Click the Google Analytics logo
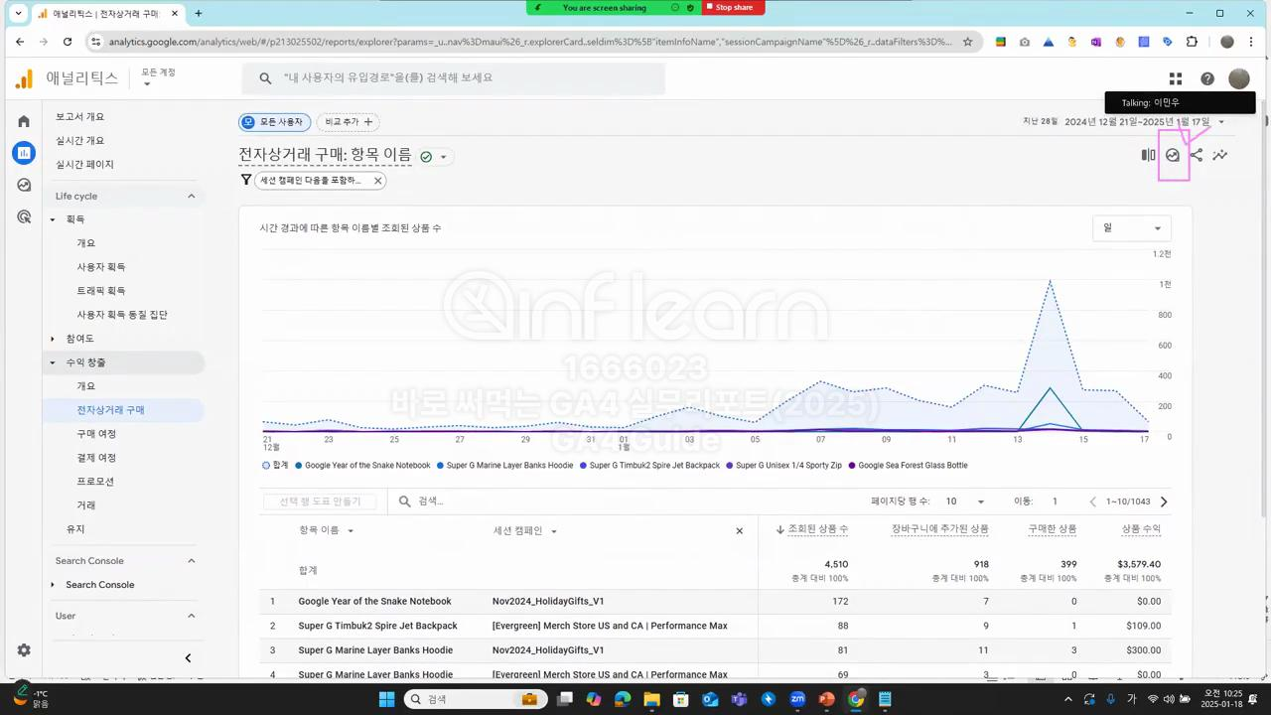This screenshot has width=1271, height=715. [x=24, y=78]
